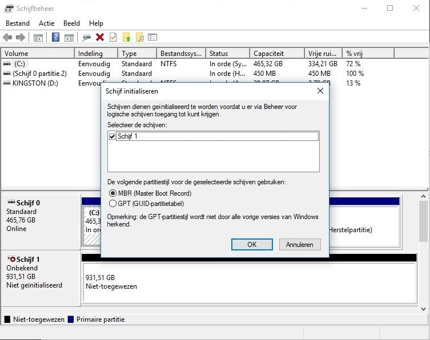Click the back arrow toolbar icon
430x340 pixels.
click(x=7, y=37)
